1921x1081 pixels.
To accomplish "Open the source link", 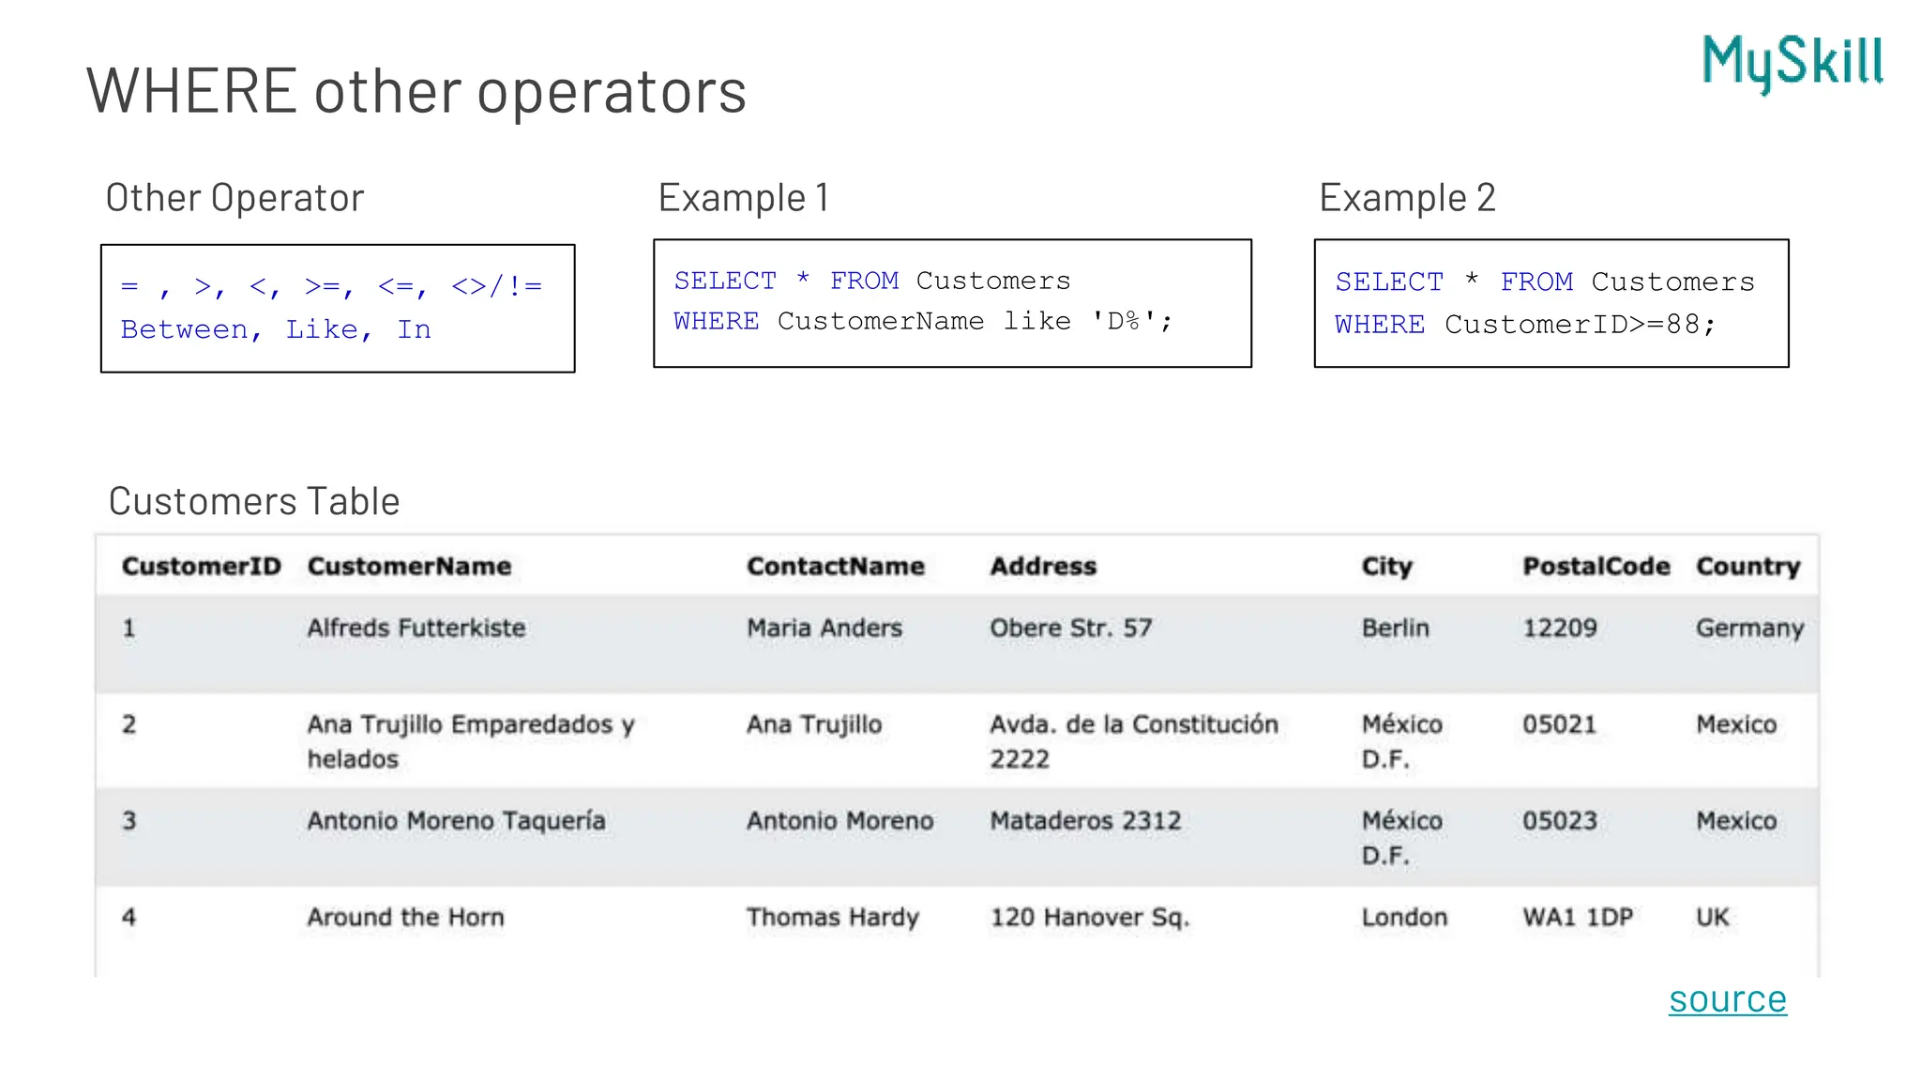I will coord(1728,999).
